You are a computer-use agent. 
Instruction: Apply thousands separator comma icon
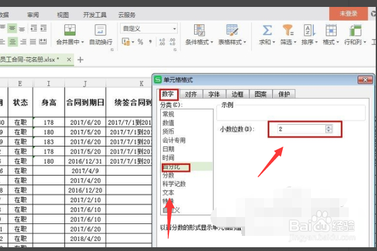[x=150, y=42]
